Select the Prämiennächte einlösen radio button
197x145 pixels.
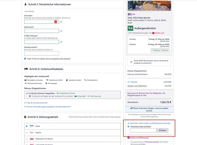point(128,142)
